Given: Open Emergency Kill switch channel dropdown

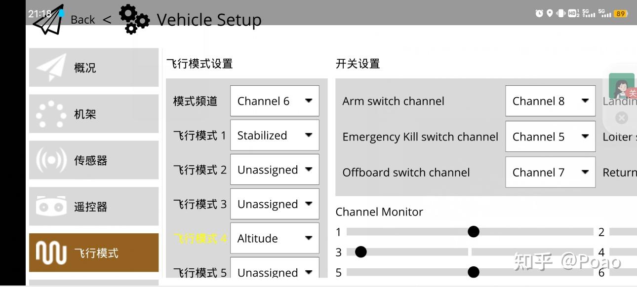Looking at the screenshot, I should coord(550,137).
